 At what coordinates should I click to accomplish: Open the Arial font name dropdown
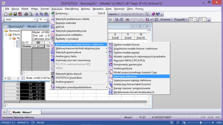[35, 20]
